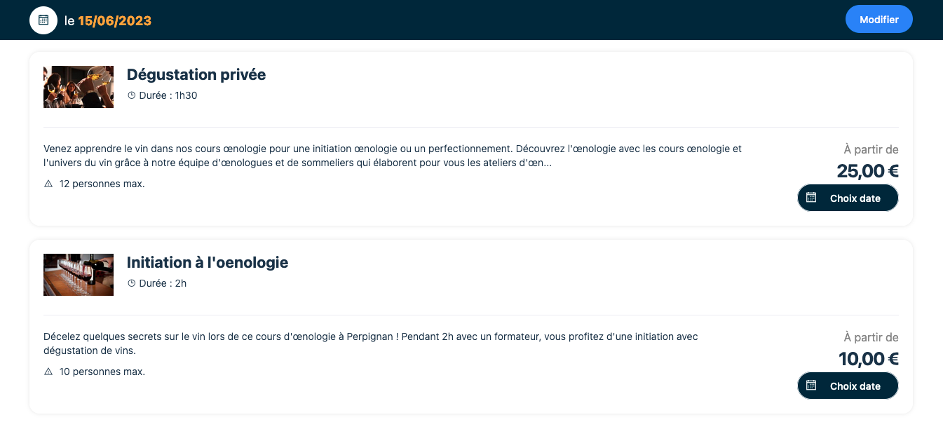The height and width of the screenshot is (422, 943).
Task: Click the Initiation à l'oenologie title
Action: click(208, 263)
